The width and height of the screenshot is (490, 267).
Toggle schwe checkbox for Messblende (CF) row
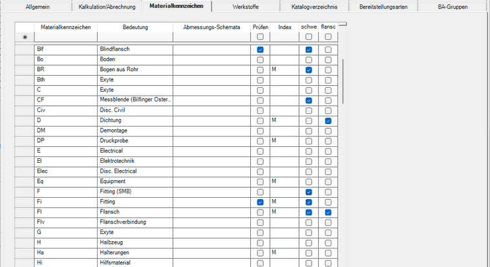[x=308, y=100]
